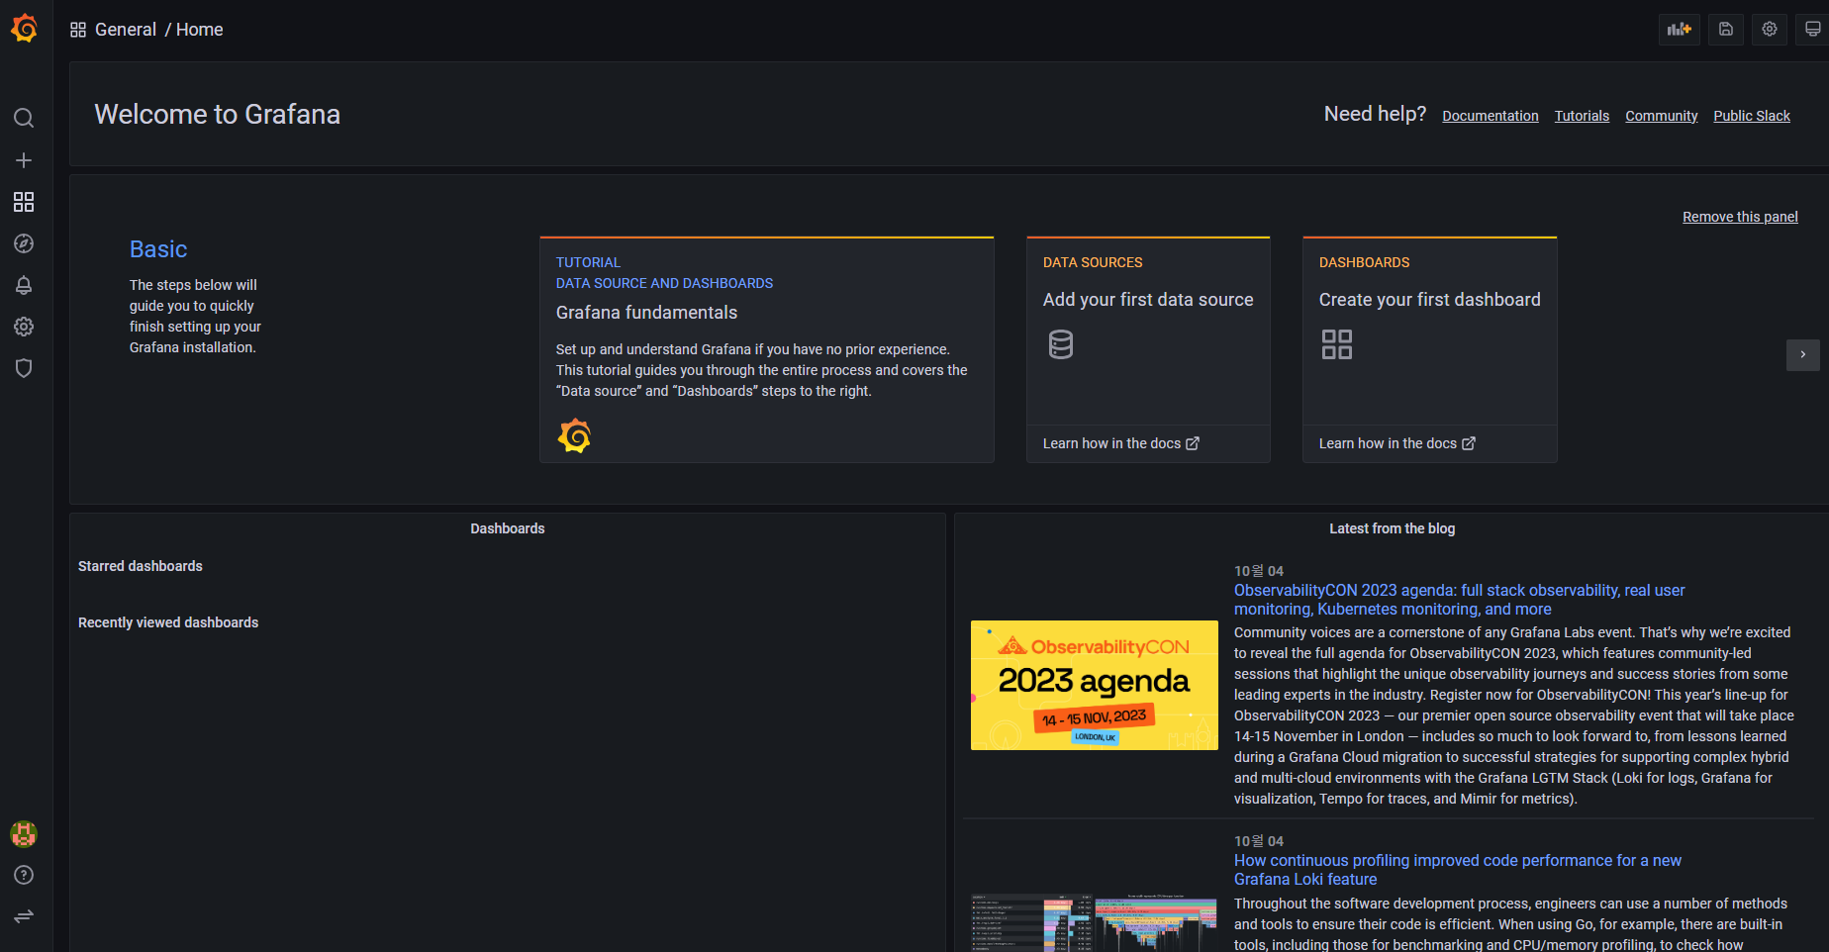This screenshot has height=952, width=1829.
Task: Click the Save dashboard icon
Action: click(x=1725, y=29)
